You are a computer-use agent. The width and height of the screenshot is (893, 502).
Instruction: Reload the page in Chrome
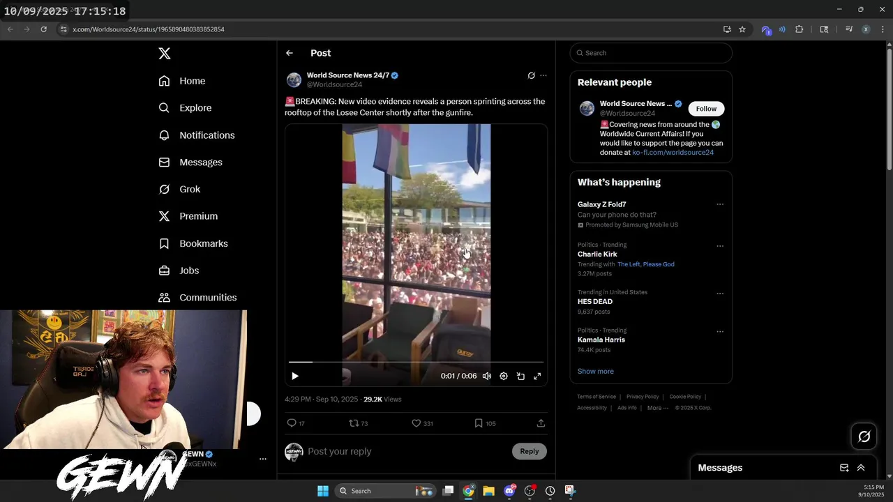click(43, 29)
